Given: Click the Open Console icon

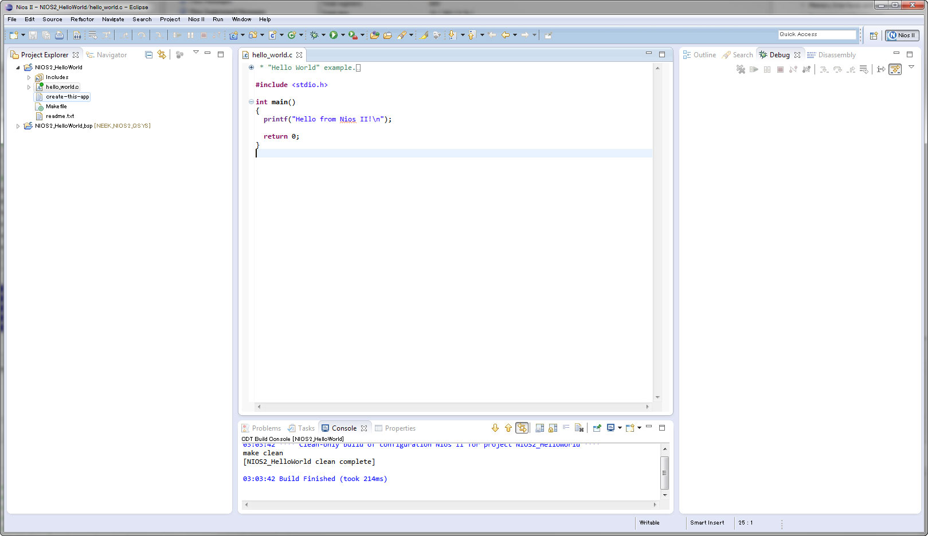Looking at the screenshot, I should pos(630,428).
